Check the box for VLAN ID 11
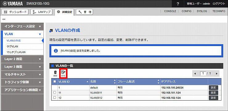The width and height of the screenshot is (228, 111). pos(55,93)
